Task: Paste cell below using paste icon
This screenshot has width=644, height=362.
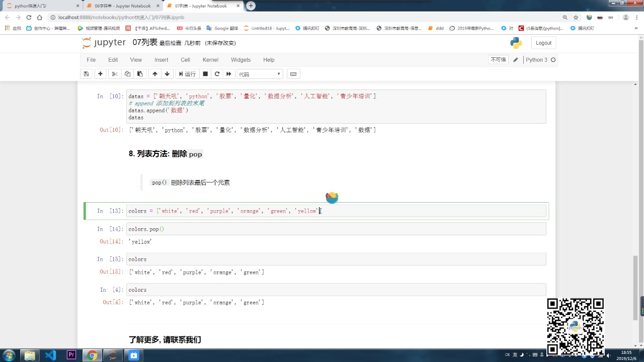Action: click(x=140, y=74)
